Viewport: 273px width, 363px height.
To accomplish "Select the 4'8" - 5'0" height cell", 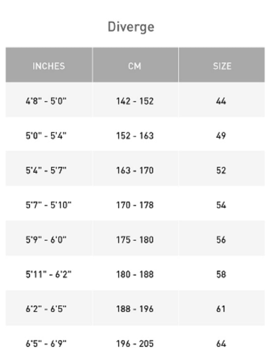I will tap(46, 101).
